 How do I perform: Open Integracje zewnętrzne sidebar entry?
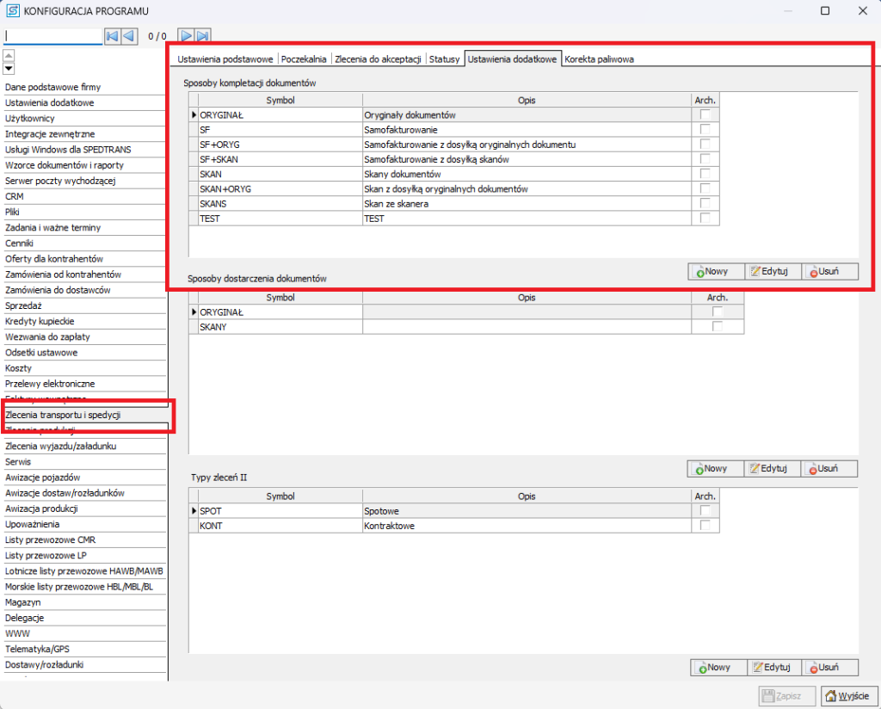click(x=84, y=133)
